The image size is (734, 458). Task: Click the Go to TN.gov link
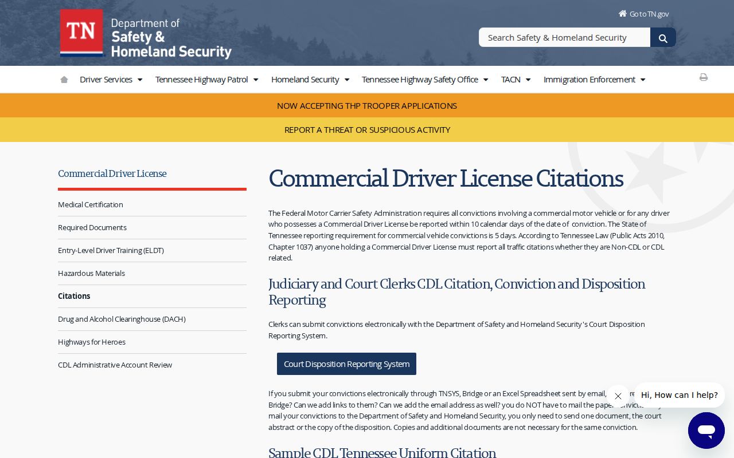click(x=643, y=14)
